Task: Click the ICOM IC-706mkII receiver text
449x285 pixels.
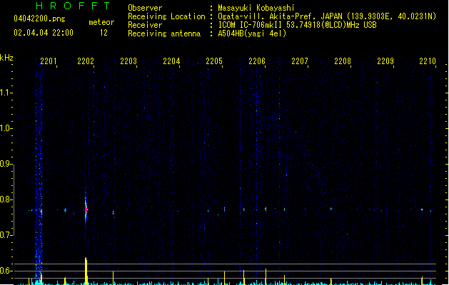Action: pos(297,25)
